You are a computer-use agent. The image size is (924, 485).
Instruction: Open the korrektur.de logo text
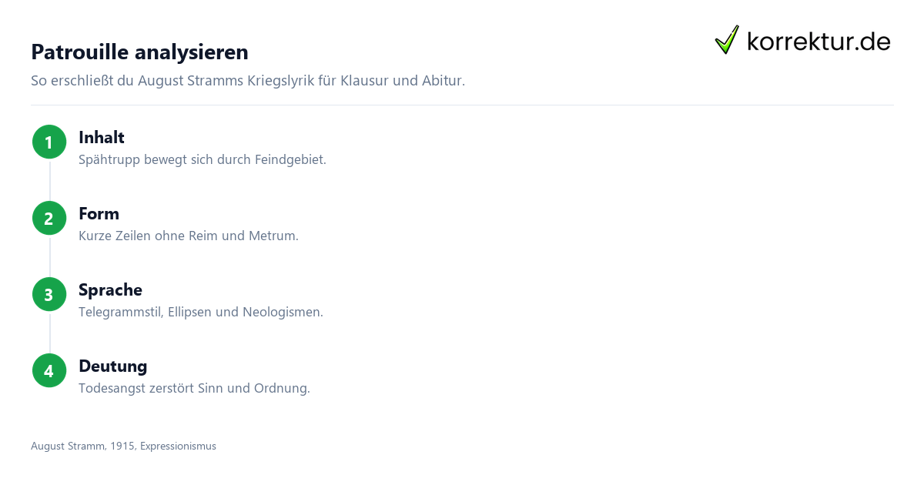(819, 41)
